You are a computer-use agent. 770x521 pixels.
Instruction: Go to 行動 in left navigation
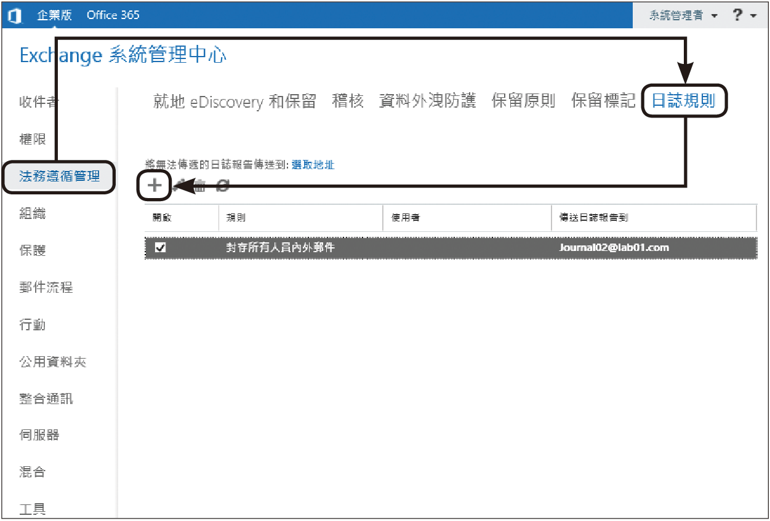tap(33, 324)
